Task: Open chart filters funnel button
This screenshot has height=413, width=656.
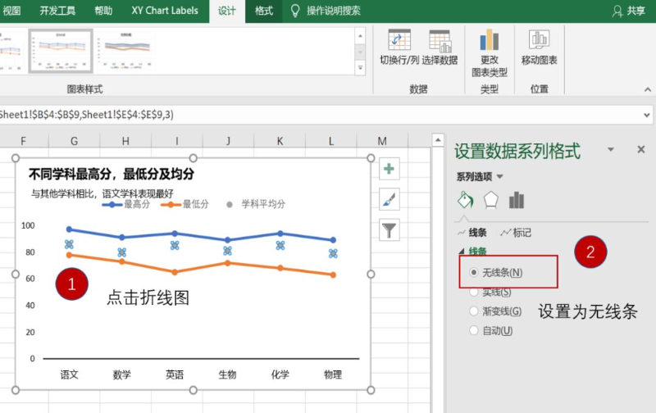Action: (x=389, y=230)
